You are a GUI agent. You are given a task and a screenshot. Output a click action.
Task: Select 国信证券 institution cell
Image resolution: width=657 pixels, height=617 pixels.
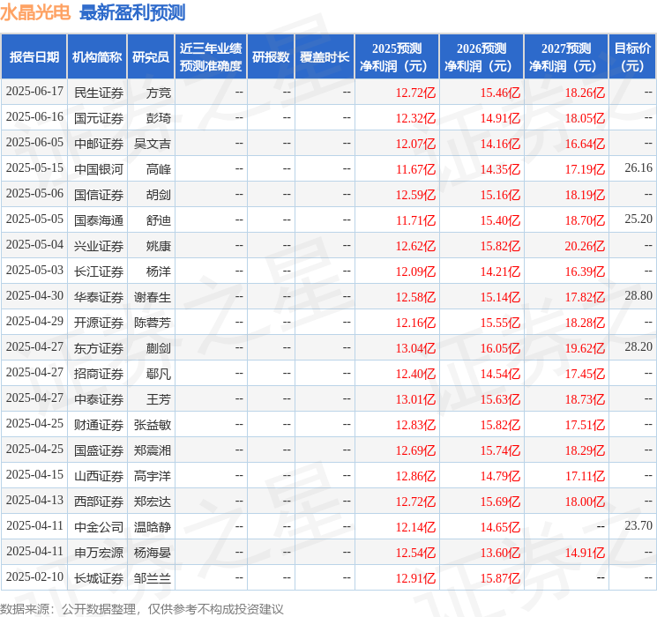[99, 195]
